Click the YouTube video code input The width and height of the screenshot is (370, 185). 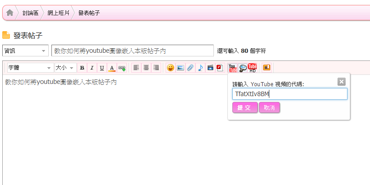tap(290, 94)
